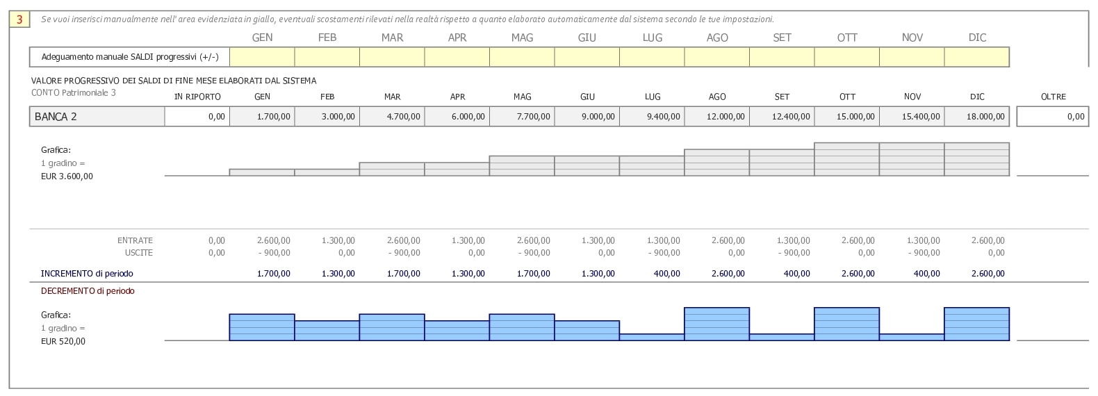This screenshot has width=1098, height=396.
Task: Click the section number 3 box
Action: [19, 19]
